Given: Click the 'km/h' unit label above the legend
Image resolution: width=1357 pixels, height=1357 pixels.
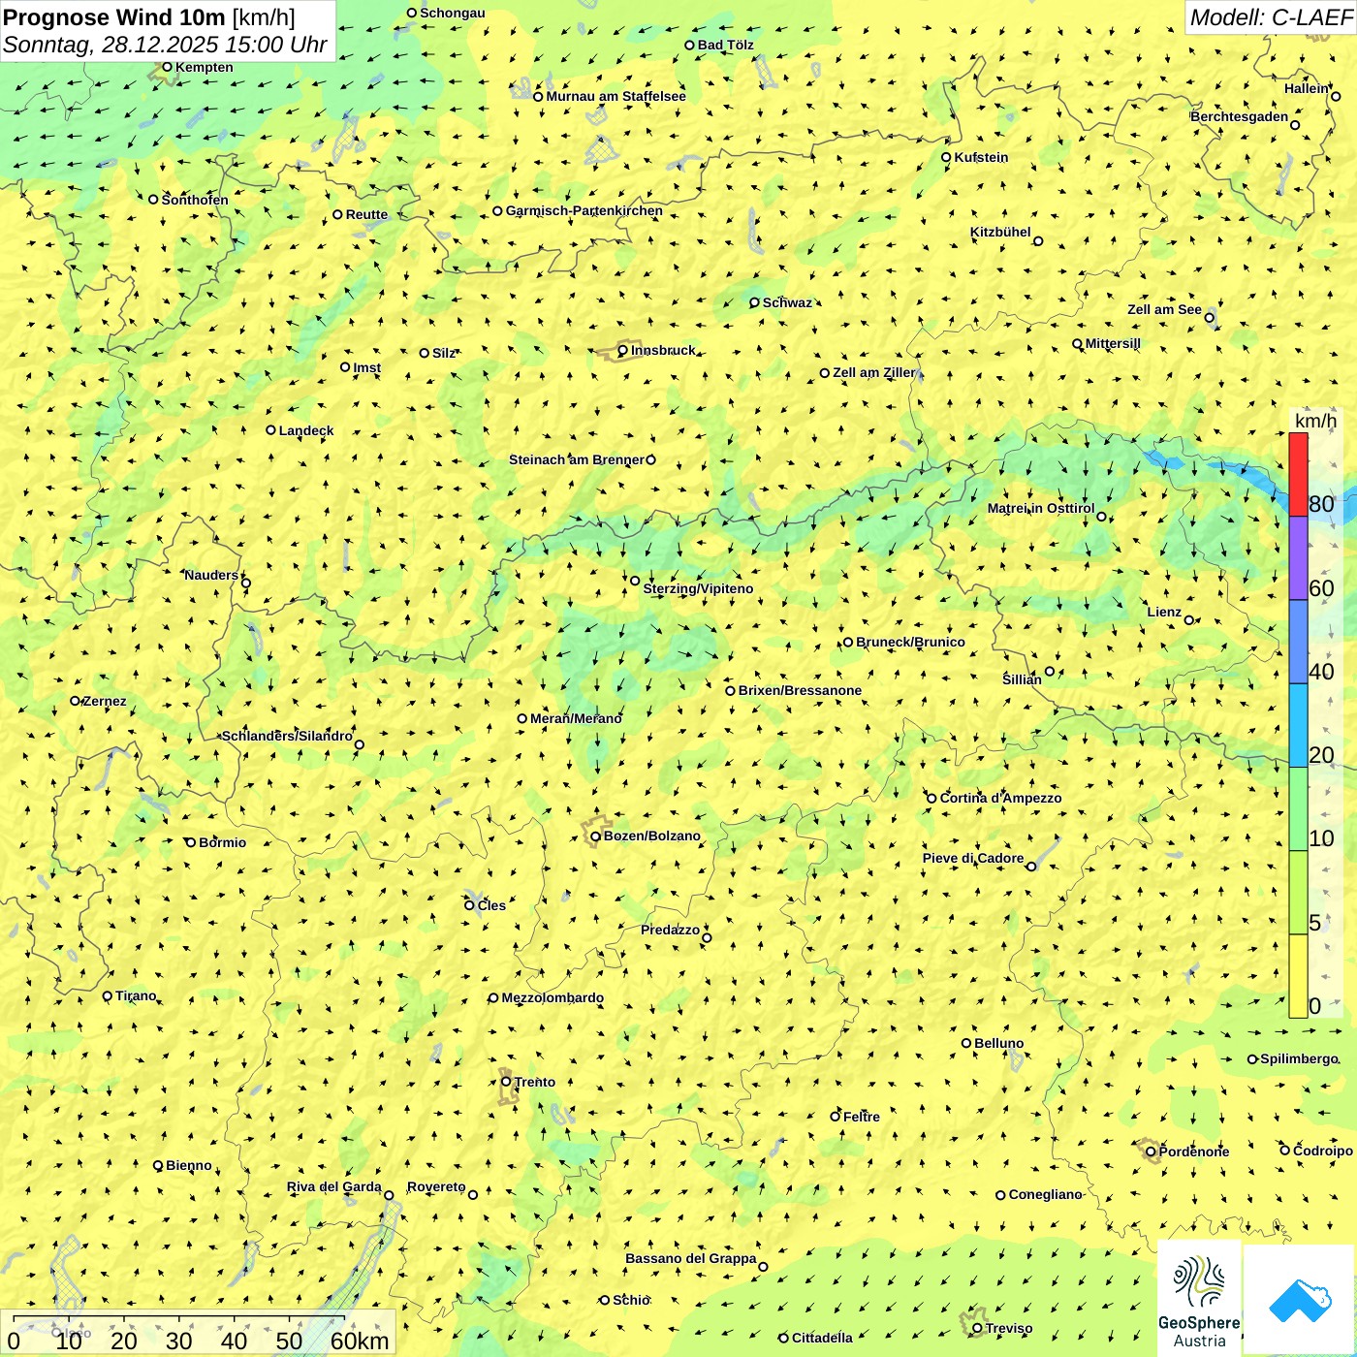Looking at the screenshot, I should 1315,421.
